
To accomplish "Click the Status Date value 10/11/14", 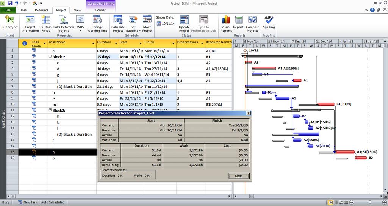I will [168, 23].
